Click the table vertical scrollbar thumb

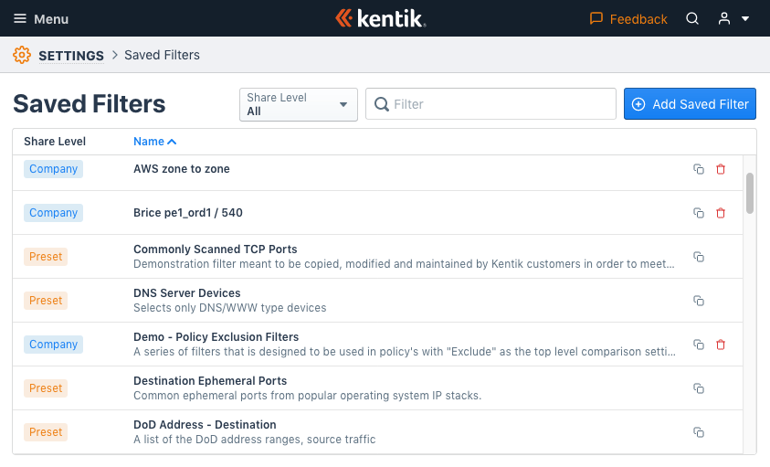(x=749, y=193)
